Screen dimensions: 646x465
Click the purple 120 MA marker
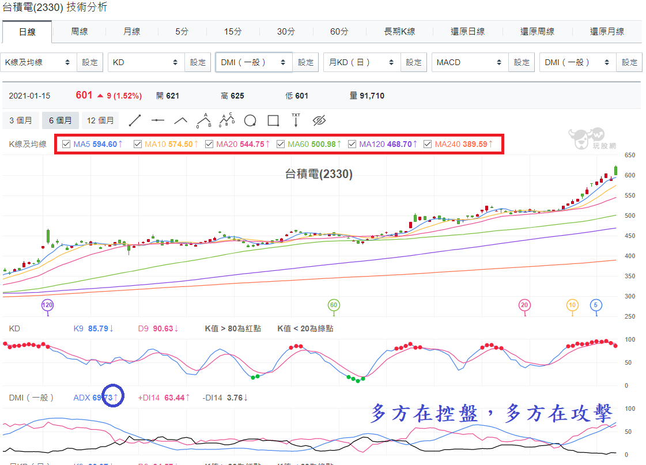tap(47, 305)
